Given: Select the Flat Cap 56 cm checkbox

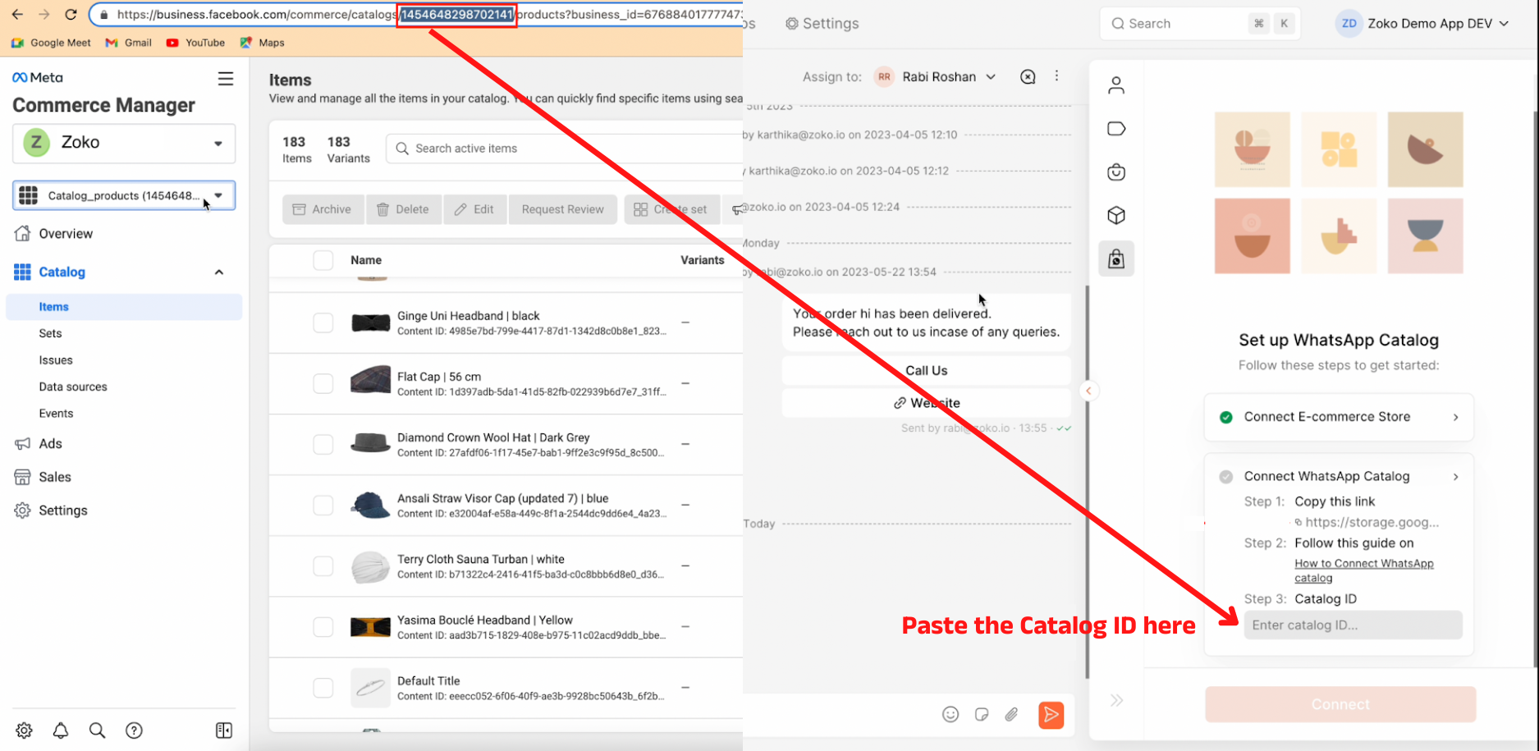Looking at the screenshot, I should (x=323, y=383).
